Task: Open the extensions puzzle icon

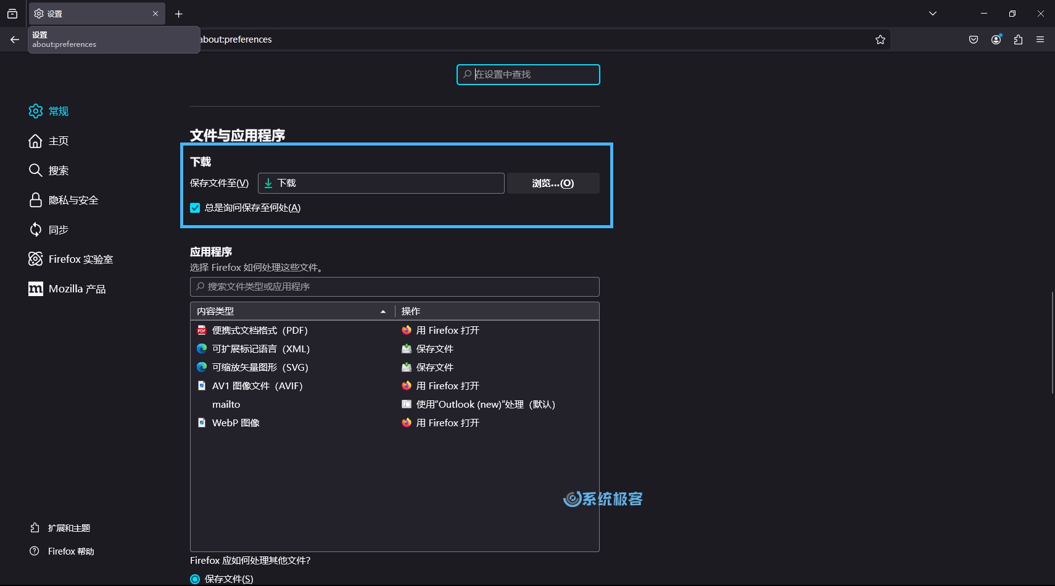Action: [1018, 39]
